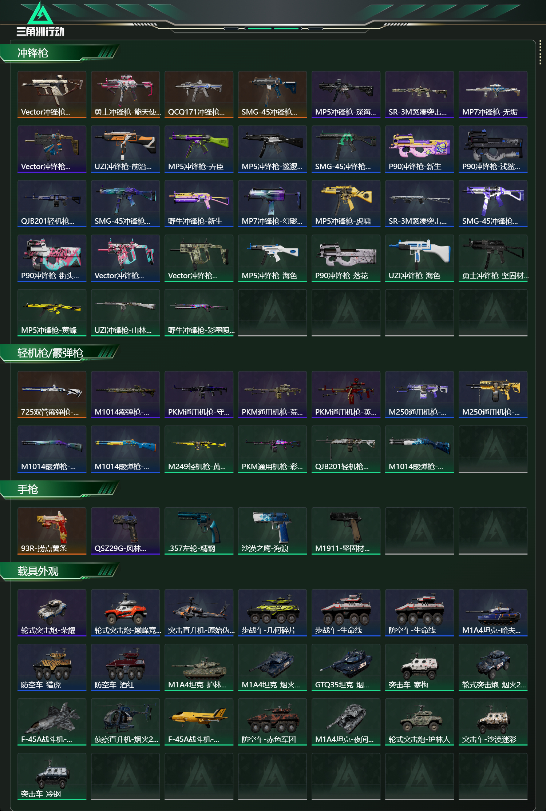Choose the 步战车-几何碎片 vehicle skin
Viewport: 546px width, 811px height.
272,613
